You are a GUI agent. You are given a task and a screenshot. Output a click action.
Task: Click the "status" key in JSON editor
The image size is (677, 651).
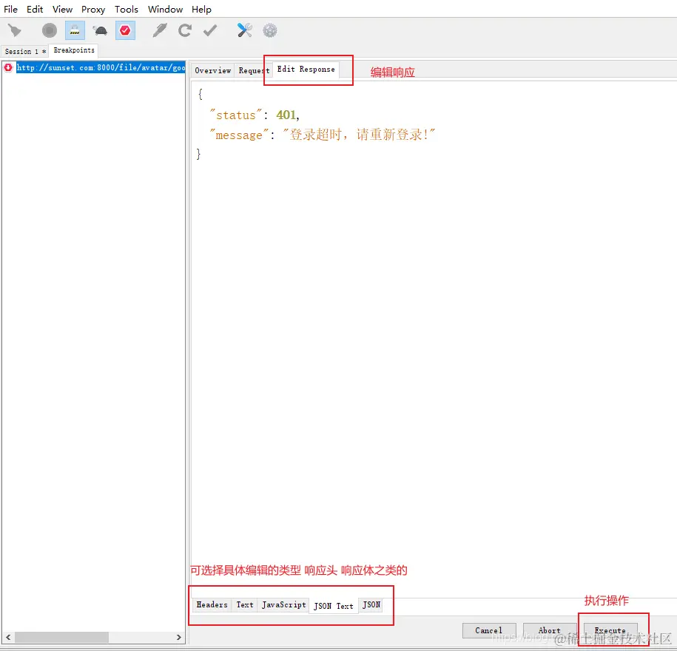coord(236,115)
